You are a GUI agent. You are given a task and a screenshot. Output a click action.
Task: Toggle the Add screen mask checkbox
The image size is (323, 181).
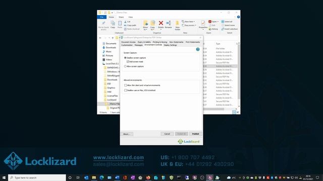128,61
